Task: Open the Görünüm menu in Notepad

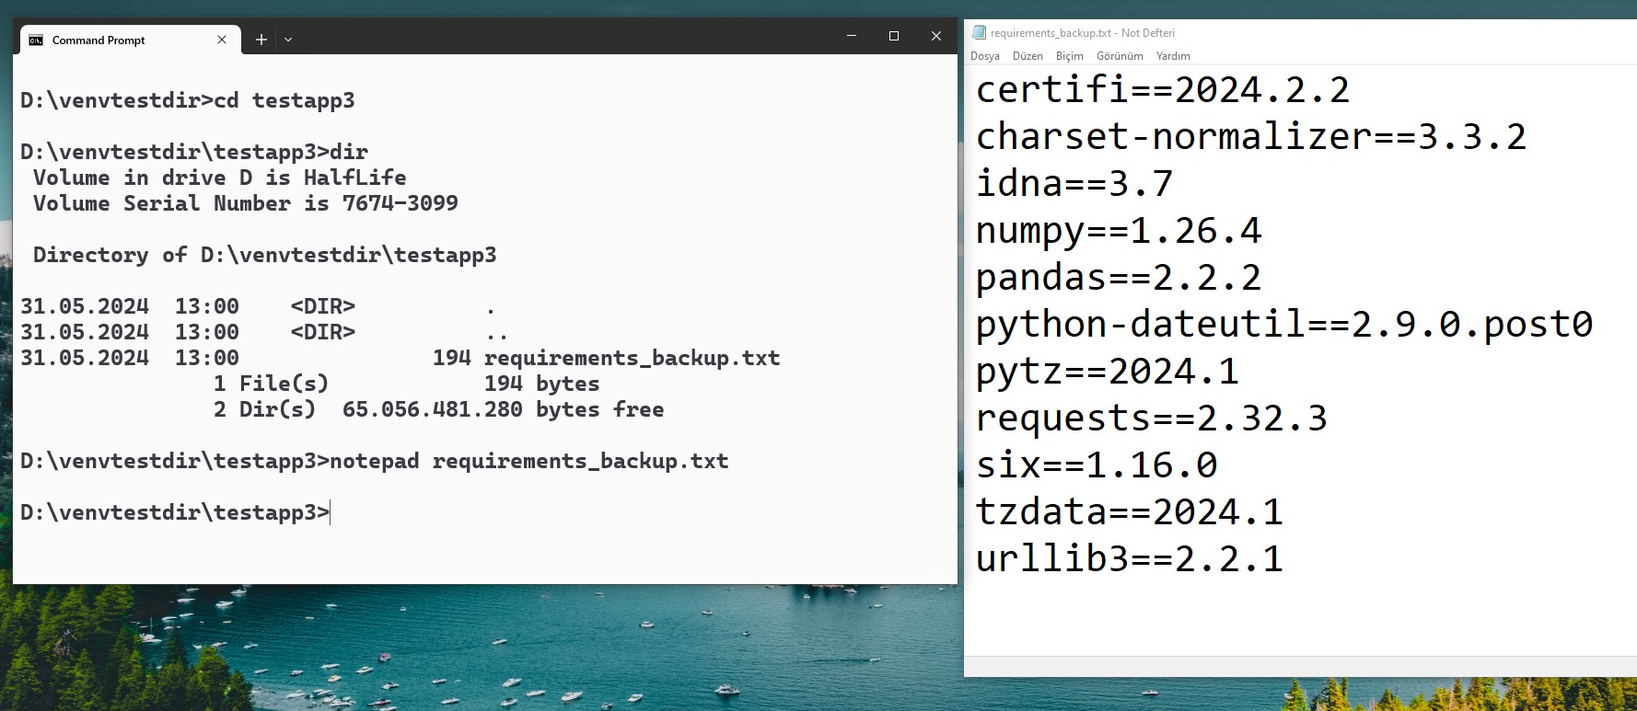Action: click(x=1120, y=56)
